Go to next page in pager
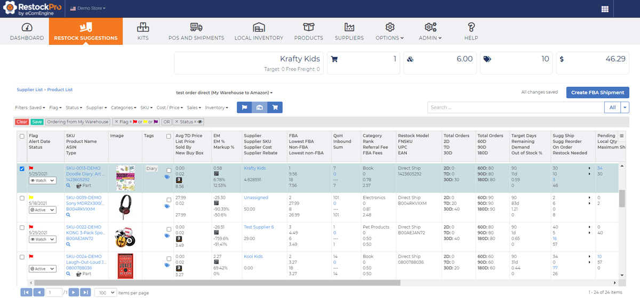The width and height of the screenshot is (640, 298). click(x=74, y=292)
